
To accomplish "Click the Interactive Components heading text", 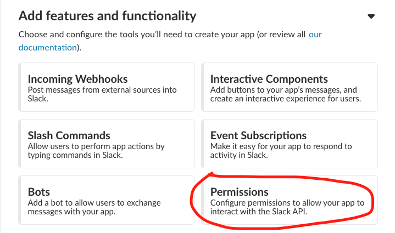I will 269,79.
